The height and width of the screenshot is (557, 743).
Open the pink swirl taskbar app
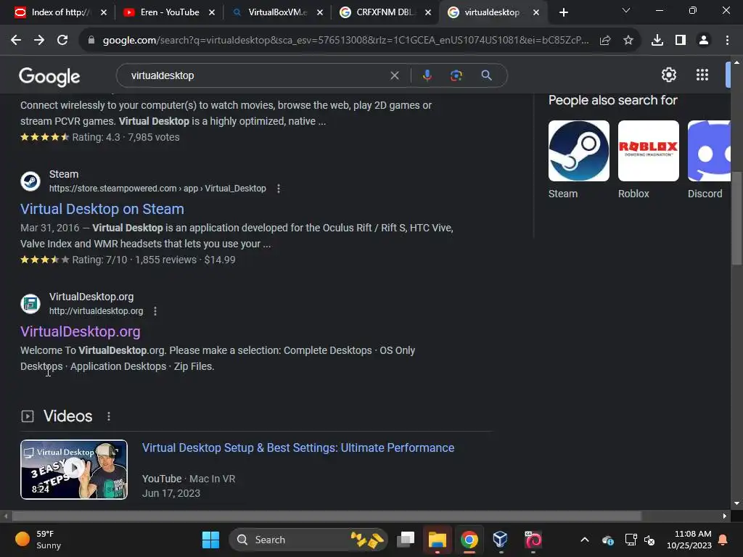533,540
